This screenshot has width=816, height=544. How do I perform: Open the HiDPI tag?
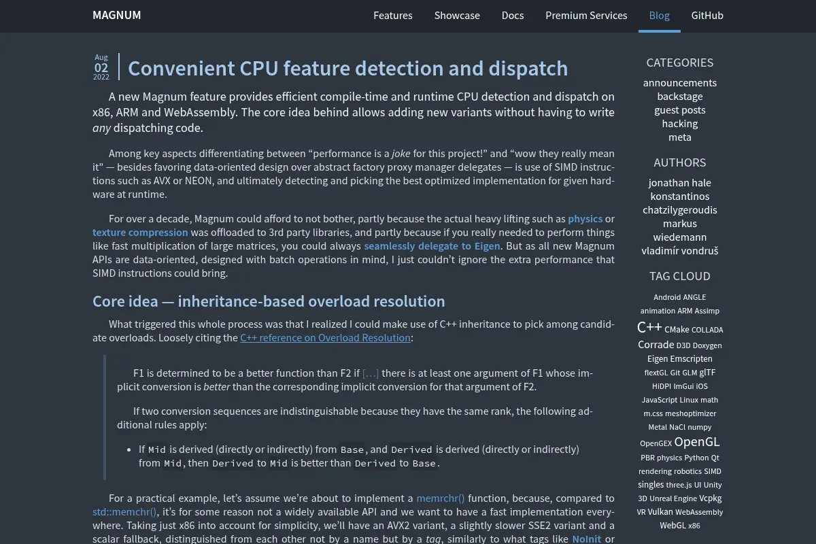point(662,386)
